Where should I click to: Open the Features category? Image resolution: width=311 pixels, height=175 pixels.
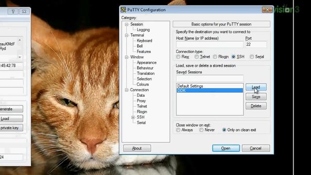pyautogui.click(x=144, y=52)
